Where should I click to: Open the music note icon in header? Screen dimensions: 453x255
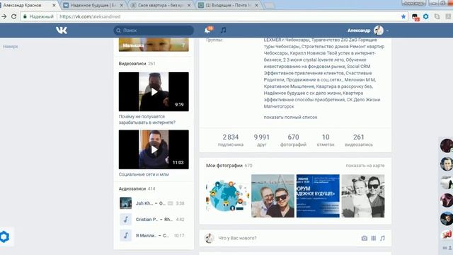pos(224,30)
